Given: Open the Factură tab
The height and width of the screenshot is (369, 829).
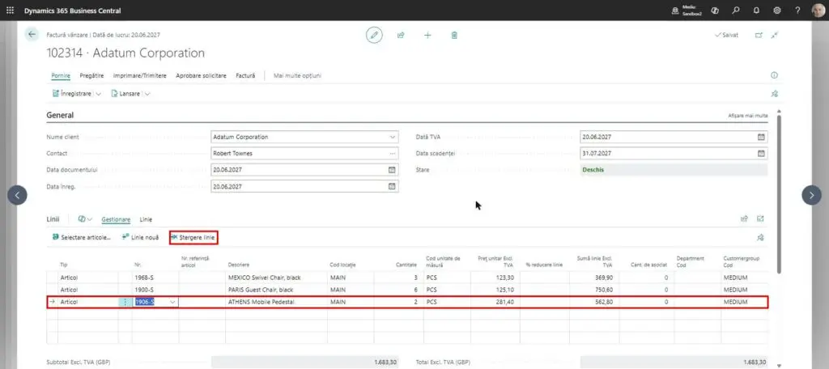Looking at the screenshot, I should [x=245, y=75].
